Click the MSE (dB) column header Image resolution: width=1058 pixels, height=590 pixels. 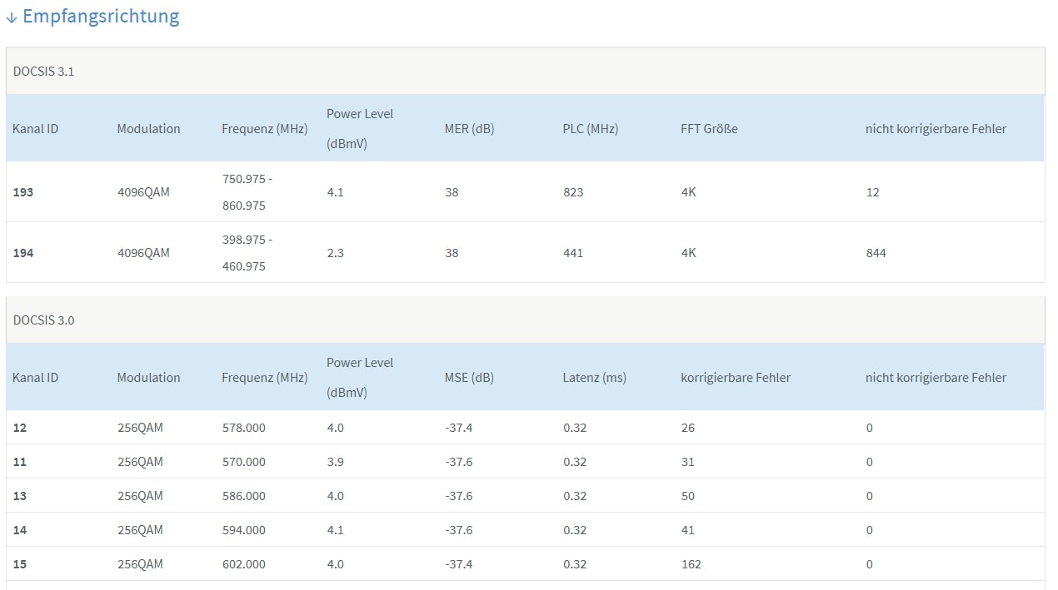point(469,378)
